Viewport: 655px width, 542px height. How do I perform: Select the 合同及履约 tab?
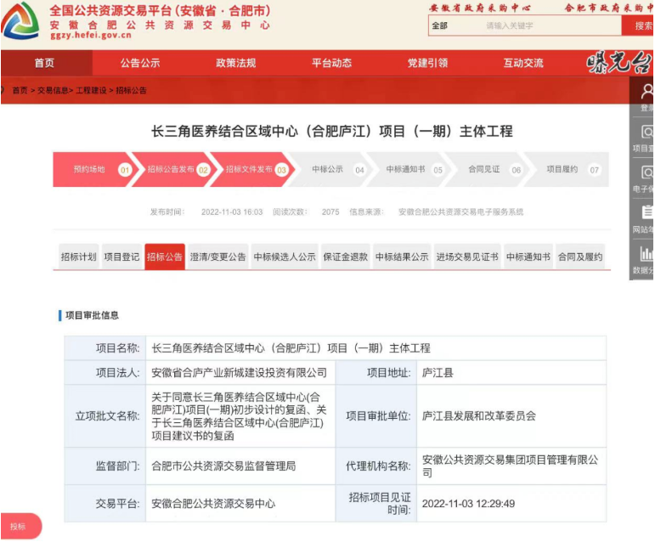click(x=579, y=257)
